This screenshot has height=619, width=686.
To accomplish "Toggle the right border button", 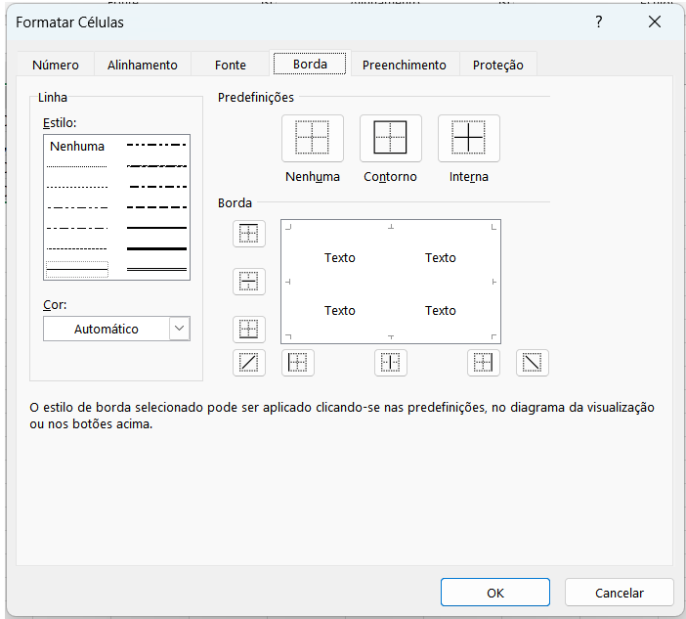I will [483, 363].
